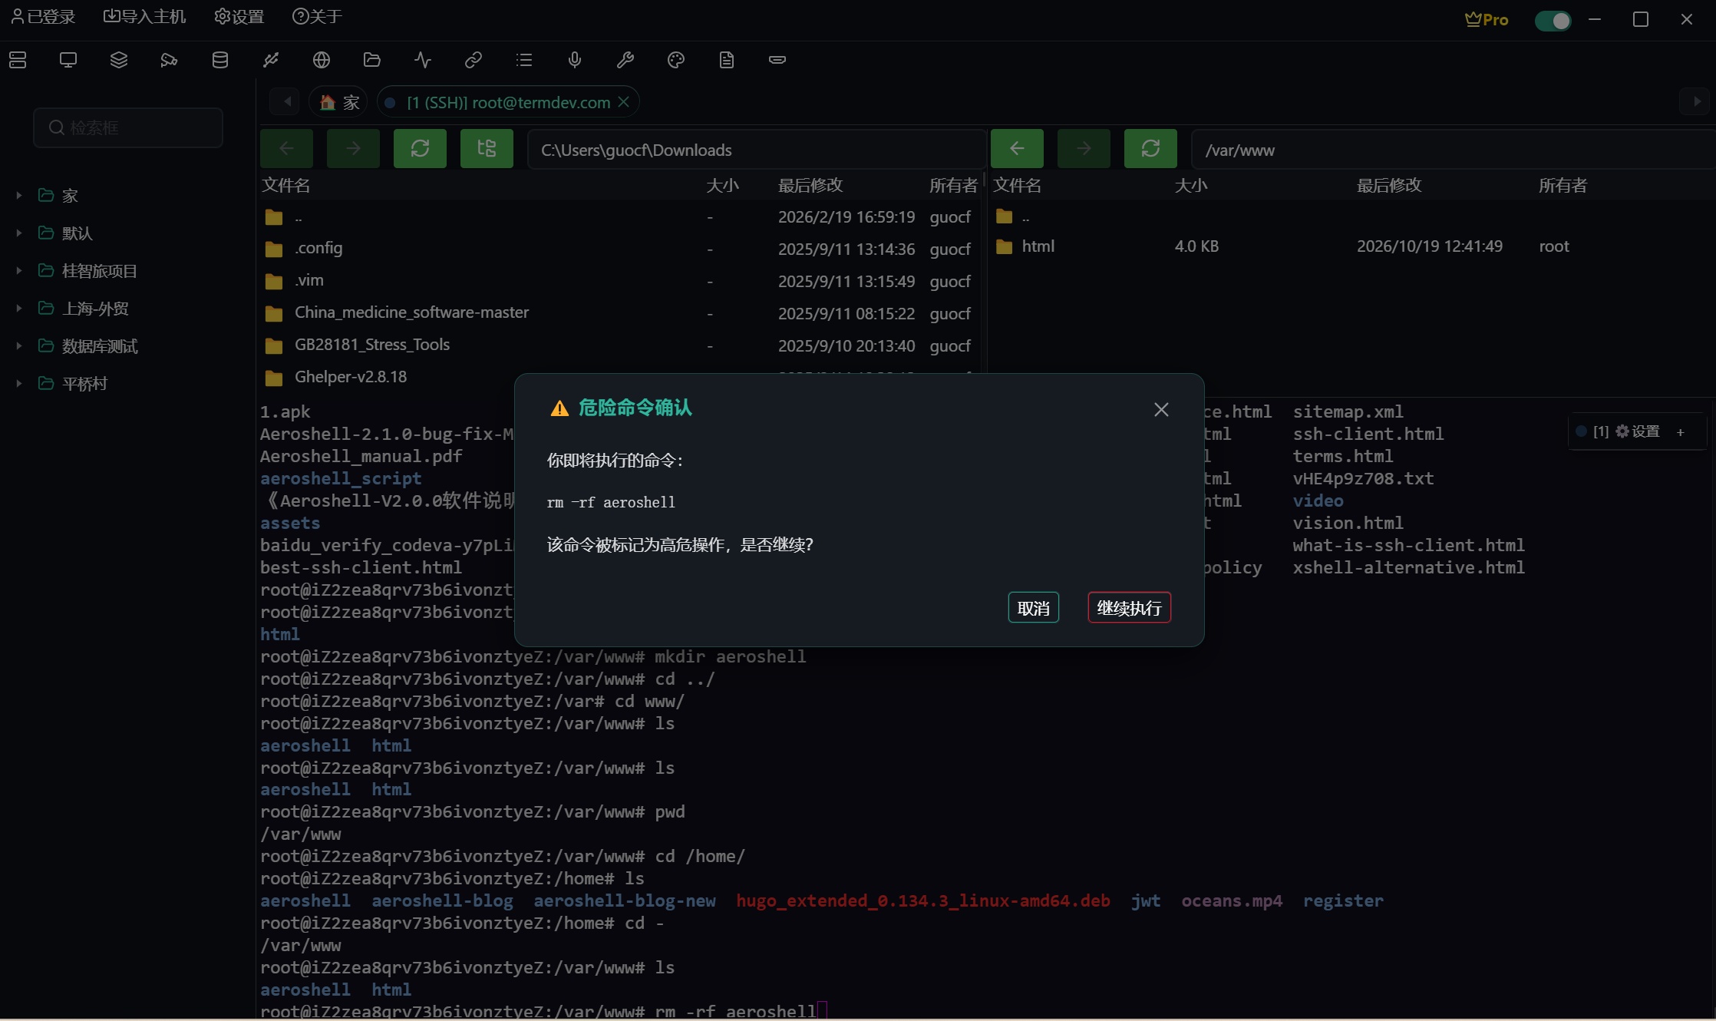Click 取消 to cancel the command
The image size is (1716, 1021).
click(x=1033, y=608)
